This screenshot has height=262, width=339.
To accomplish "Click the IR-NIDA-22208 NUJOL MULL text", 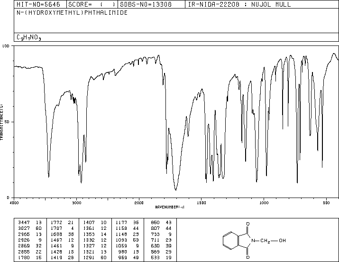I will [x=239, y=4].
